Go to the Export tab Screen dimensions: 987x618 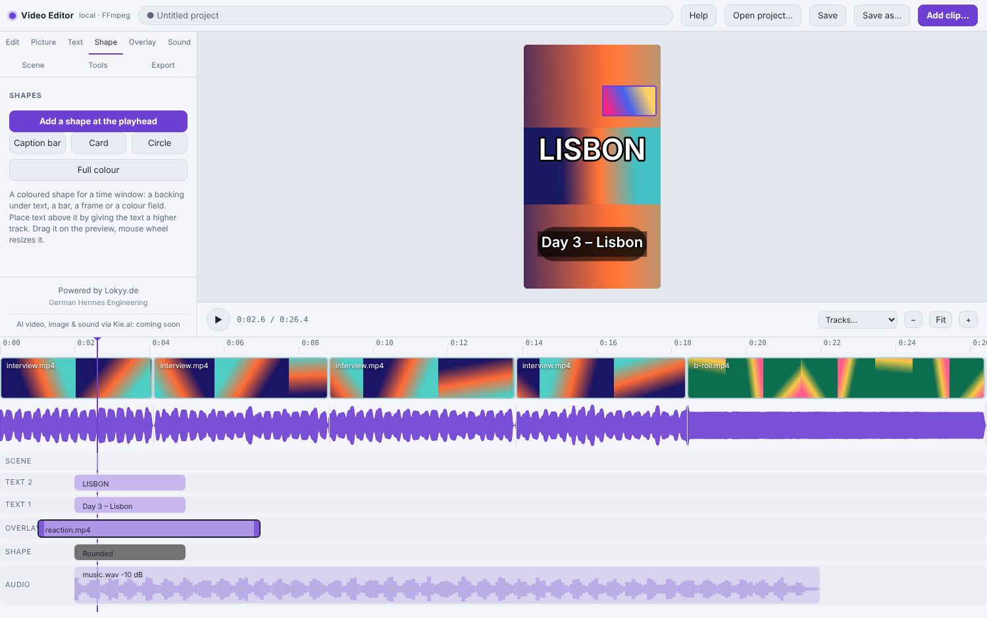click(163, 65)
